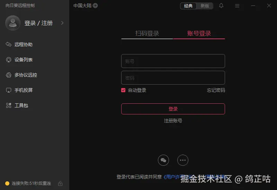The width and height of the screenshot is (277, 190).
Task: Log in with WeChat icon
Action: pos(163,160)
